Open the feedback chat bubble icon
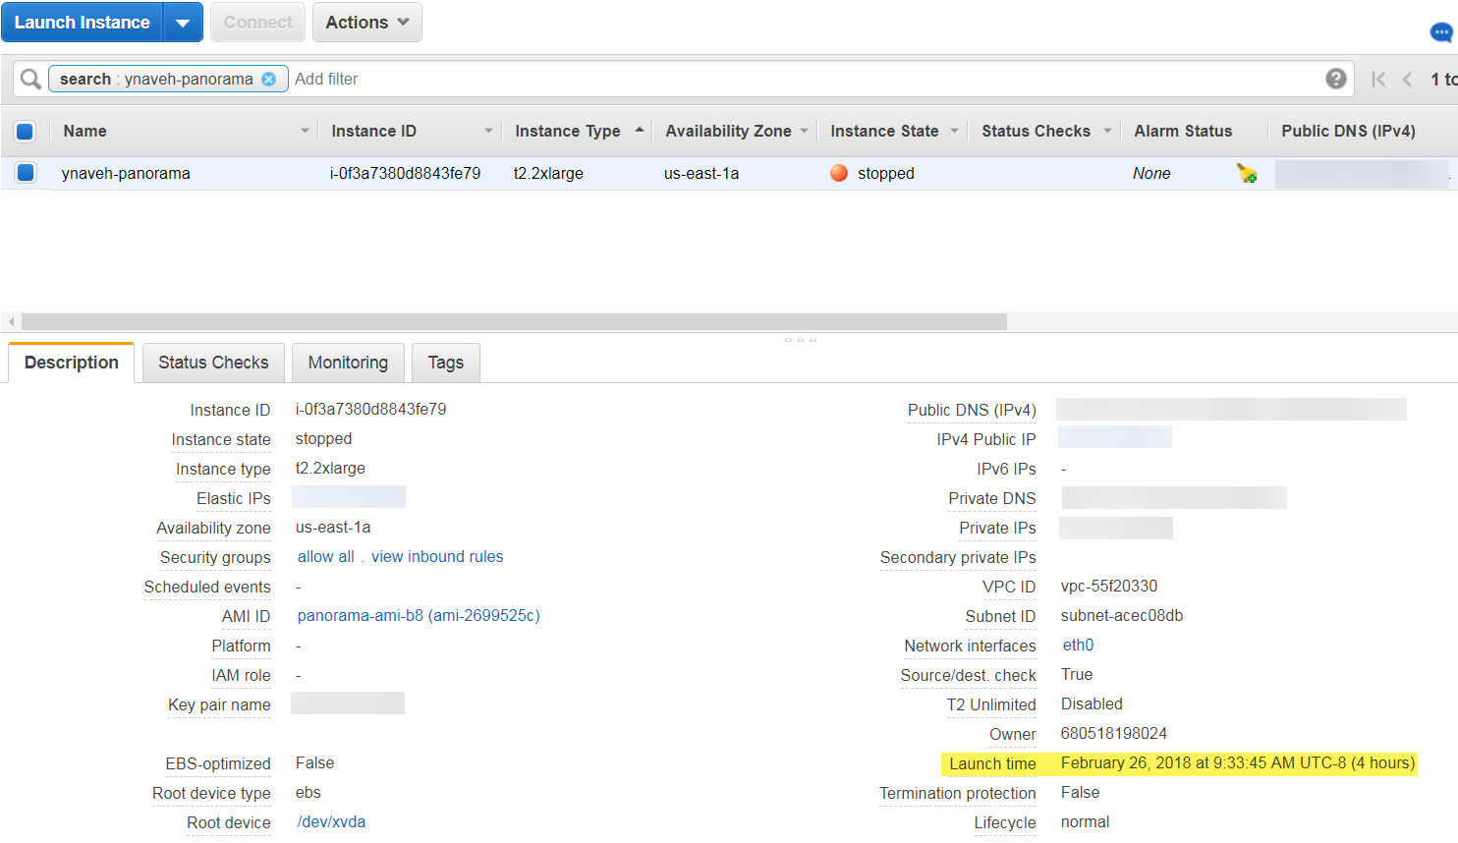The image size is (1458, 843). tap(1440, 32)
